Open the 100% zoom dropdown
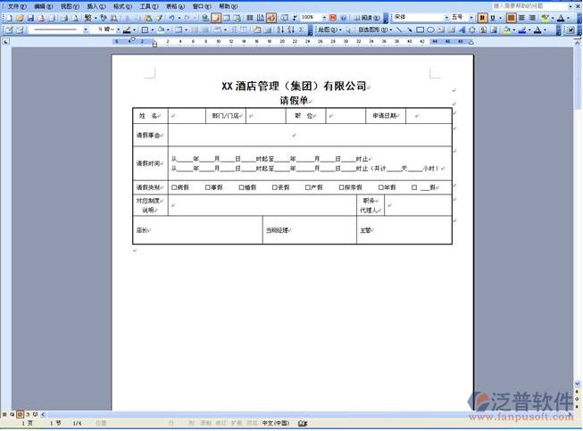The image size is (583, 431). coord(324,18)
